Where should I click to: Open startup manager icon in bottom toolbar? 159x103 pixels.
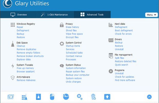coord(11,97)
